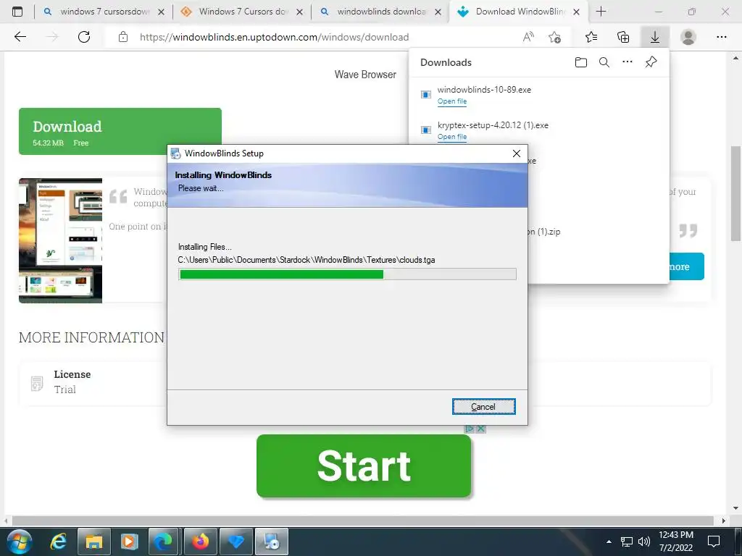Open the blue gem app in taskbar
The width and height of the screenshot is (742, 556).
click(236, 542)
